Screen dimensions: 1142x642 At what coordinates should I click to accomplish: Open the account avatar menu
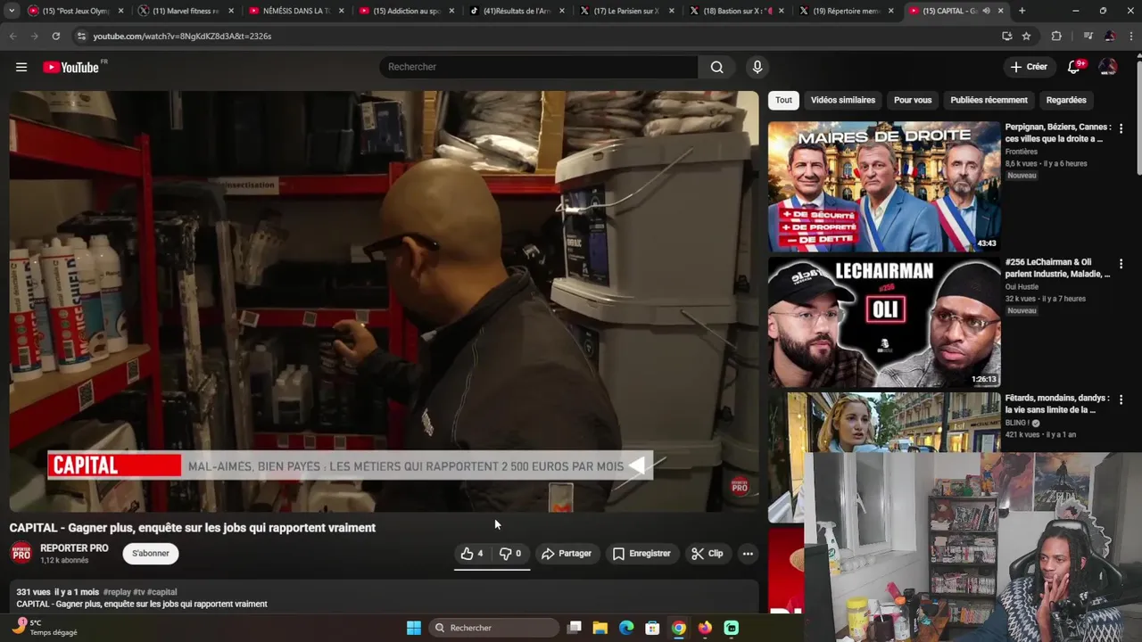(1108, 67)
